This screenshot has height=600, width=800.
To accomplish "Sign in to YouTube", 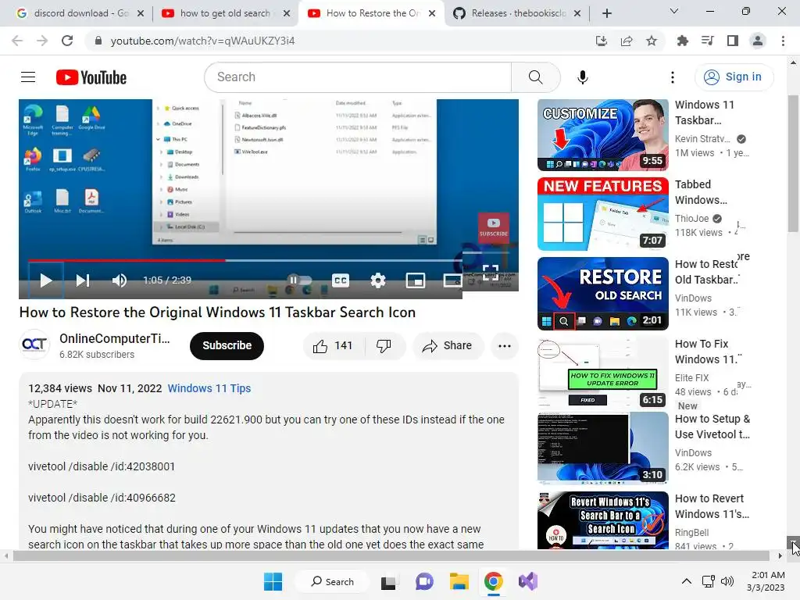I will (734, 77).
